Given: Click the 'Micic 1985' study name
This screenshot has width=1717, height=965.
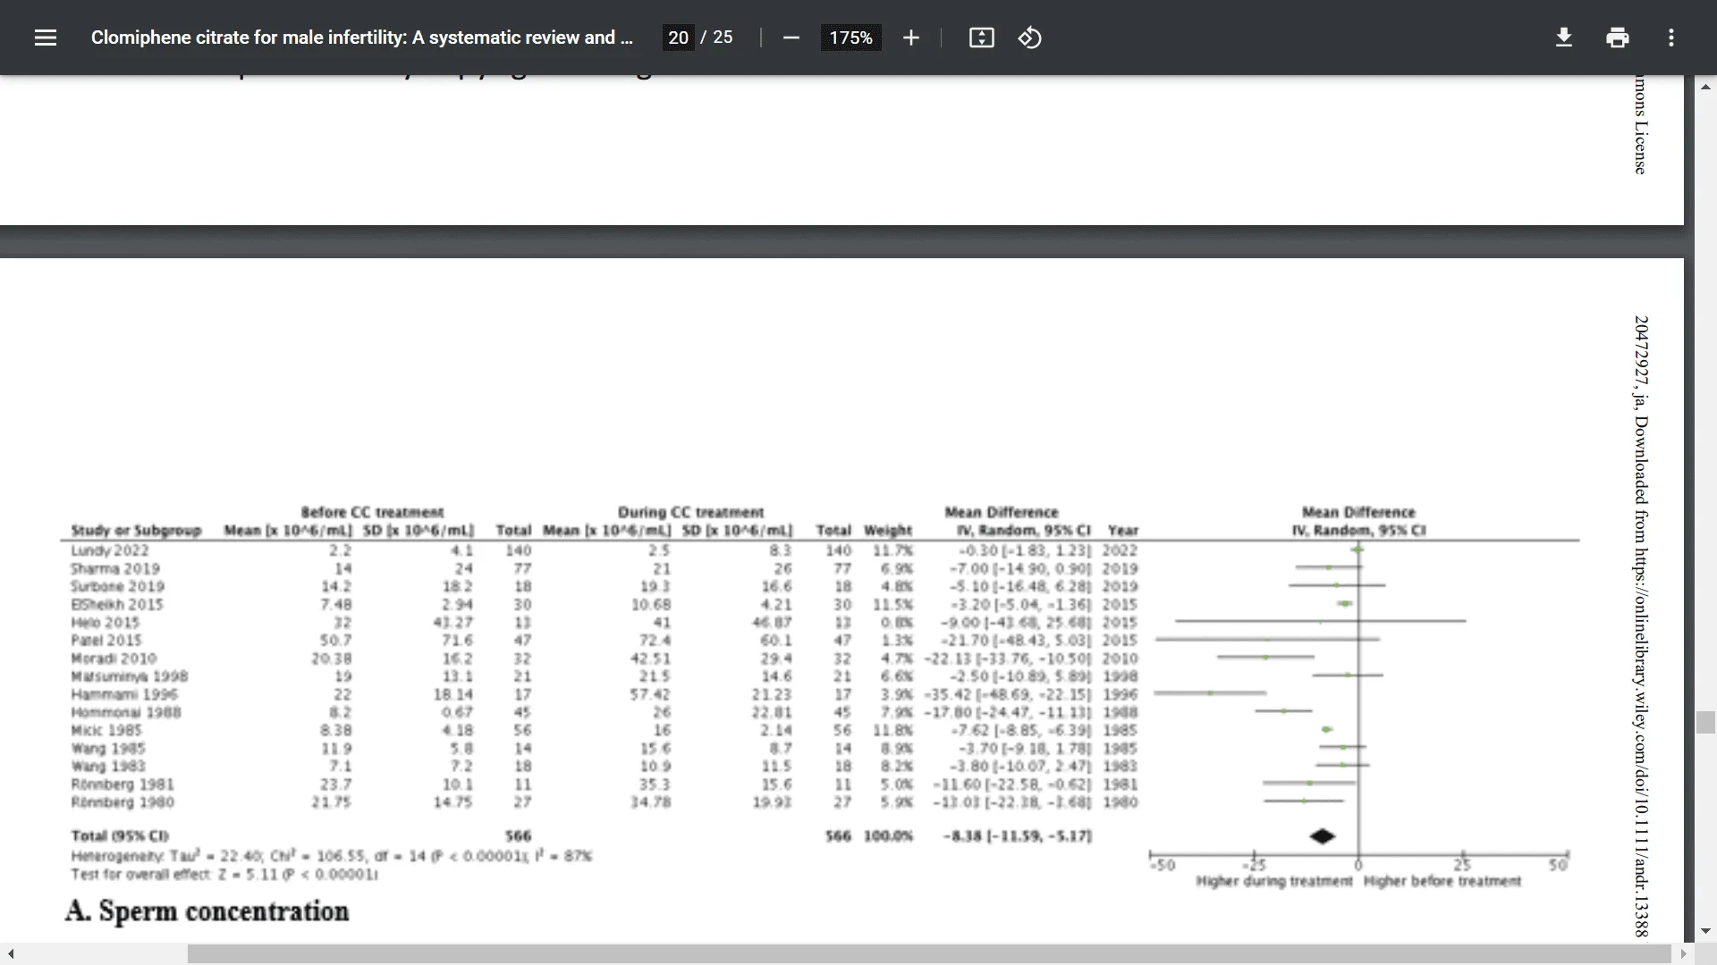Looking at the screenshot, I should coord(106,730).
